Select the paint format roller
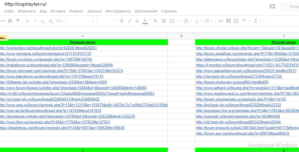 tap(18, 21)
